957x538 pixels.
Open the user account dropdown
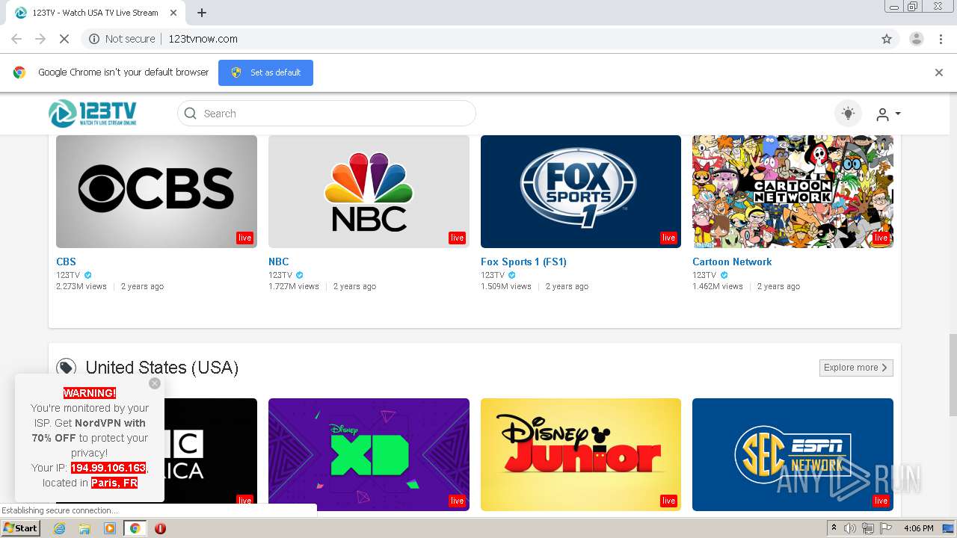click(x=888, y=114)
